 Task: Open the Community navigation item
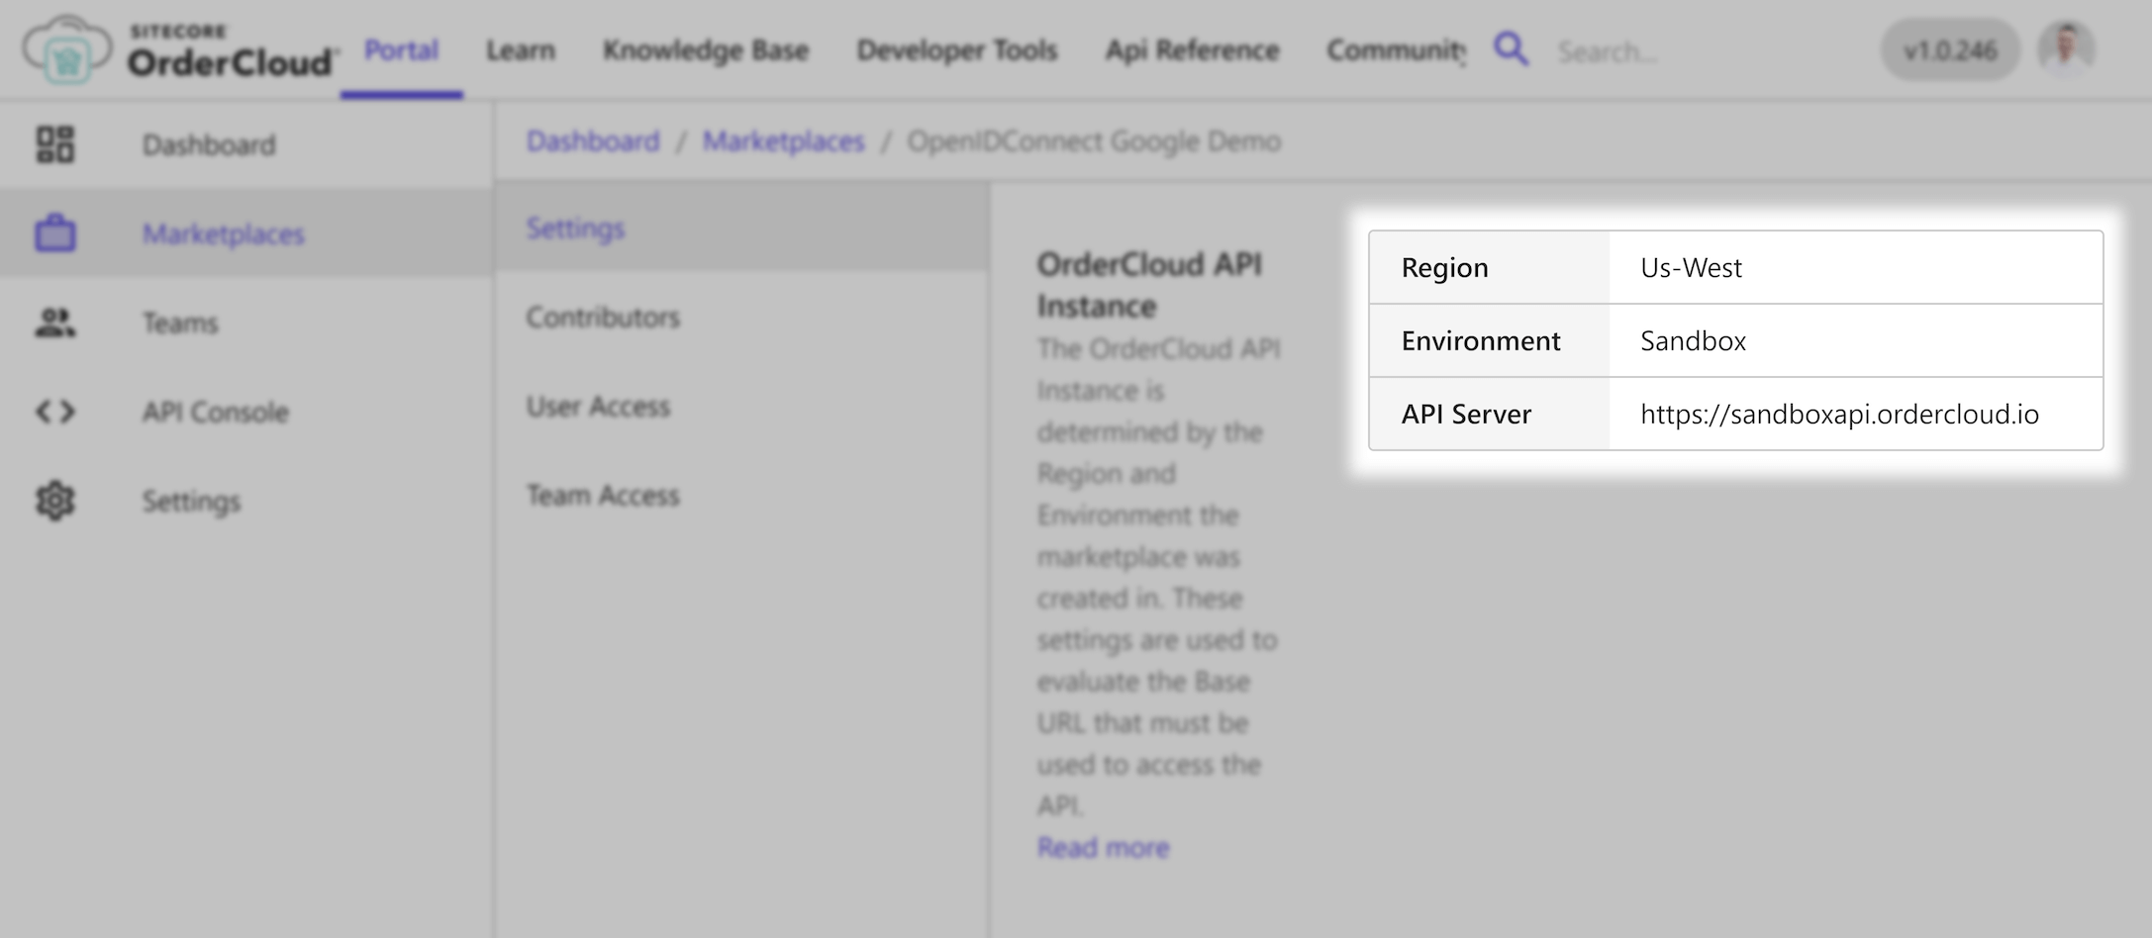click(1397, 49)
